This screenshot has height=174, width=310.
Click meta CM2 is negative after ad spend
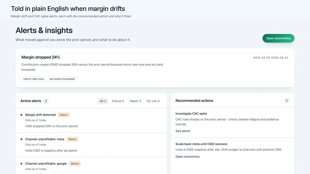coord(52,150)
